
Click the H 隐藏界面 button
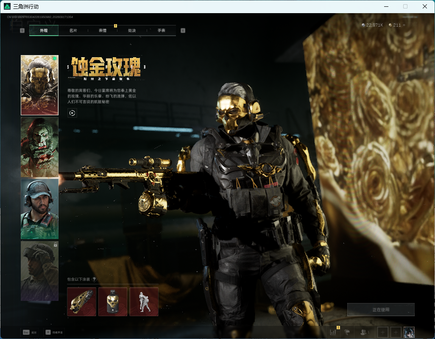[x=54, y=332]
